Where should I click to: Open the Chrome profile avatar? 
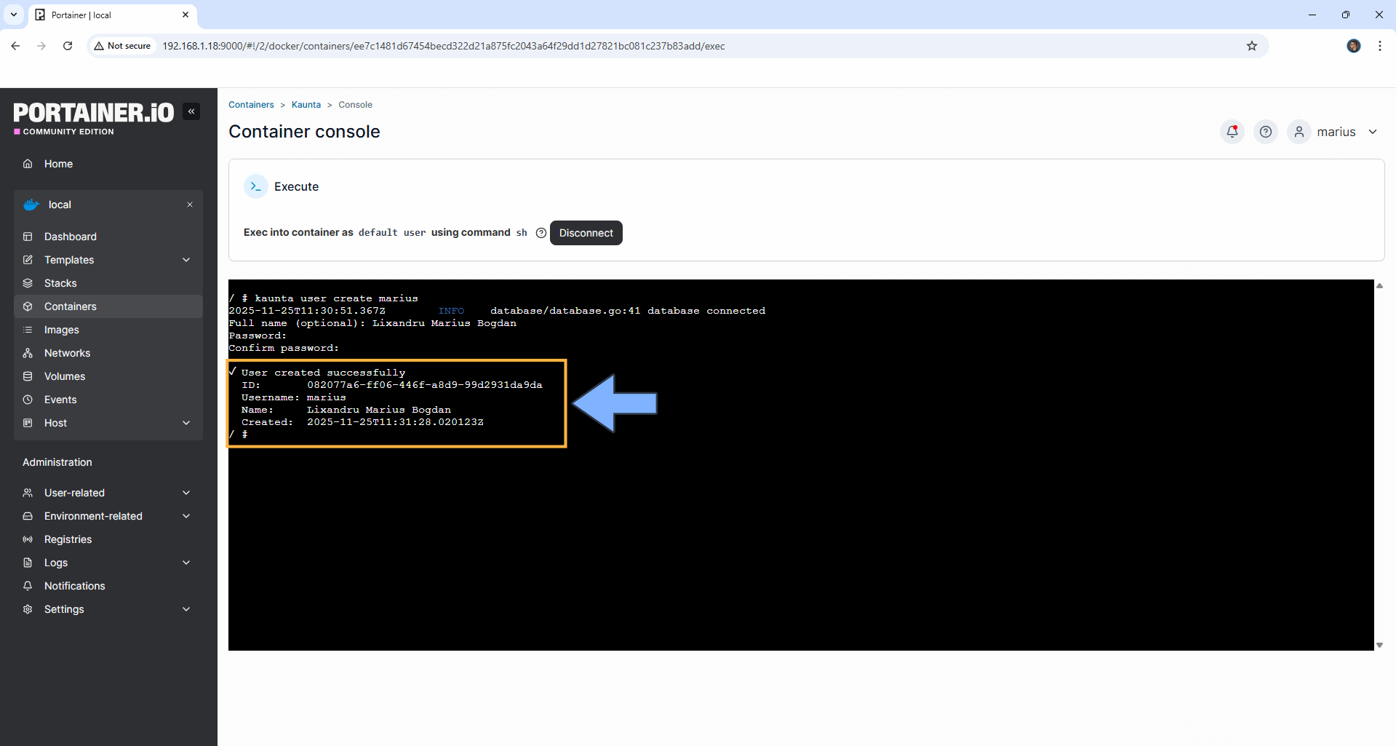[x=1353, y=46]
